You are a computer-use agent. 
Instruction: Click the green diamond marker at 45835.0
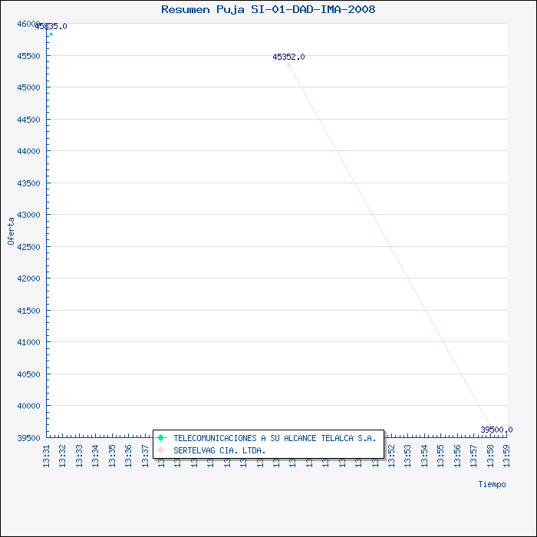[51, 35]
